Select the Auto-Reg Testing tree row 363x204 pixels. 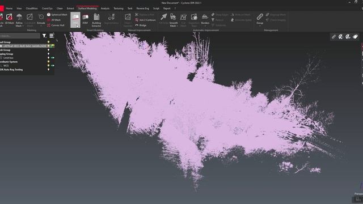(27, 70)
